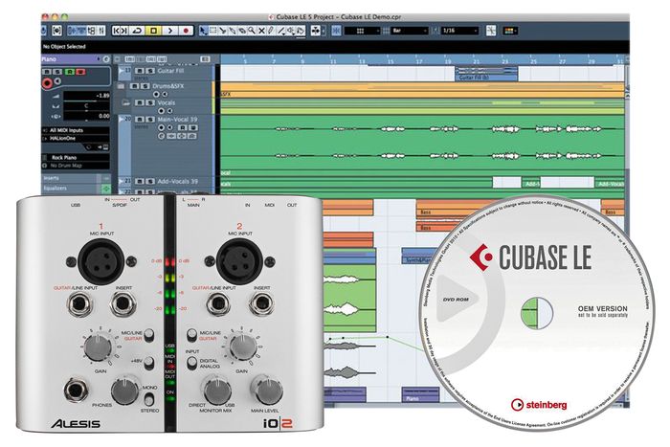This screenshot has height=447, width=670.
Task: Select the Guitar Fill audio clip
Action: pos(486,74)
